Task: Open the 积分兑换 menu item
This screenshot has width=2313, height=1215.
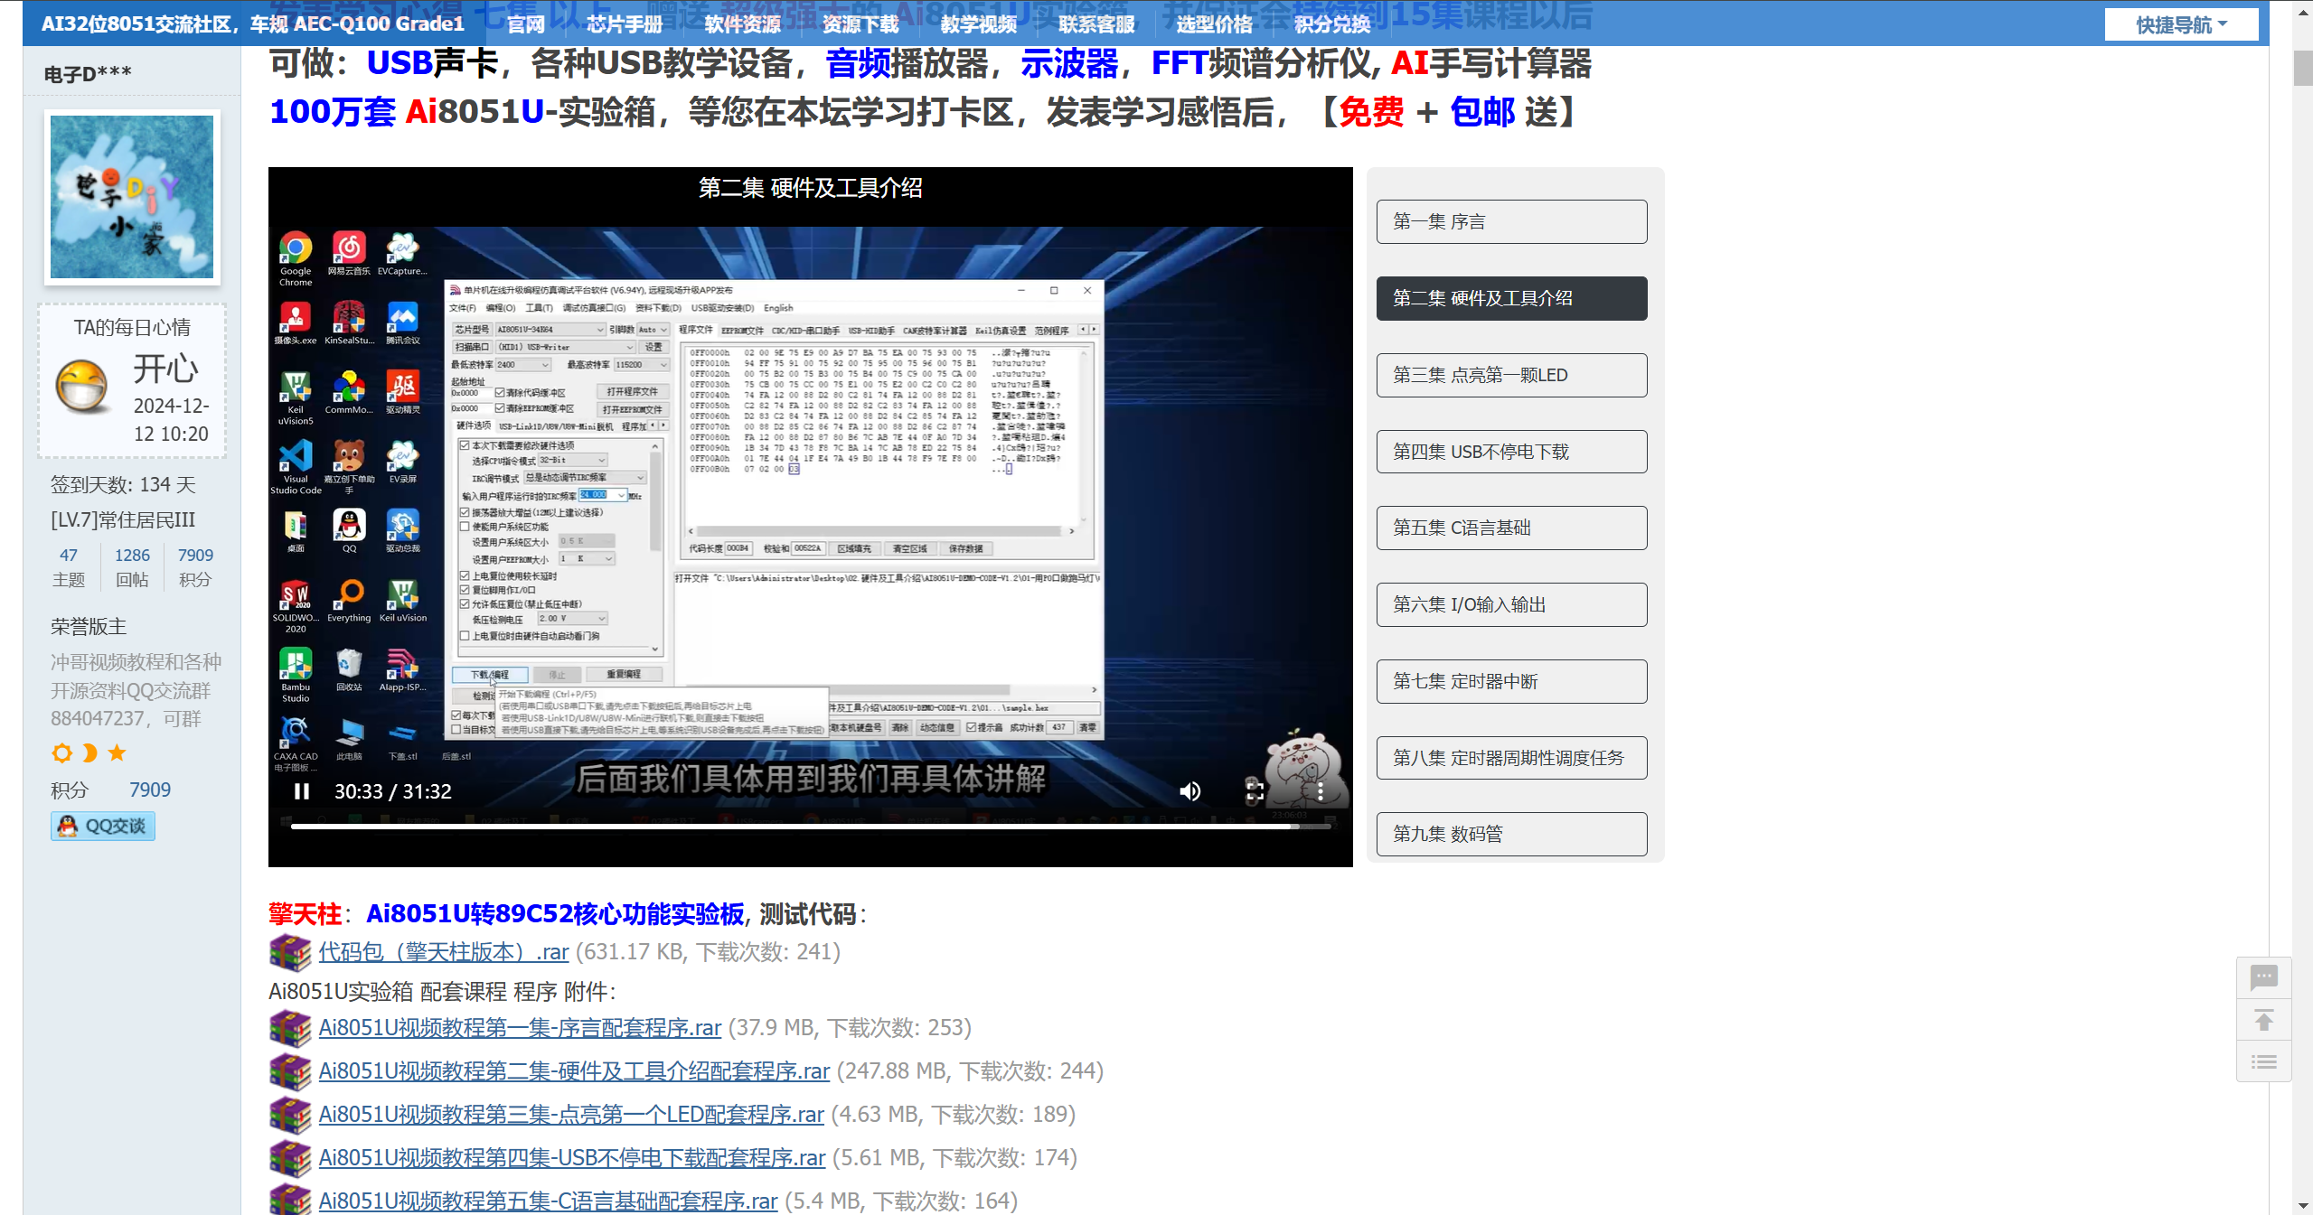Action: pos(1332,24)
